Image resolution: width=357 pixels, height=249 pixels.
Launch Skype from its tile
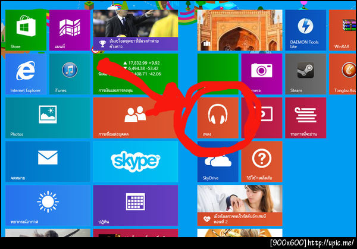click(x=136, y=162)
